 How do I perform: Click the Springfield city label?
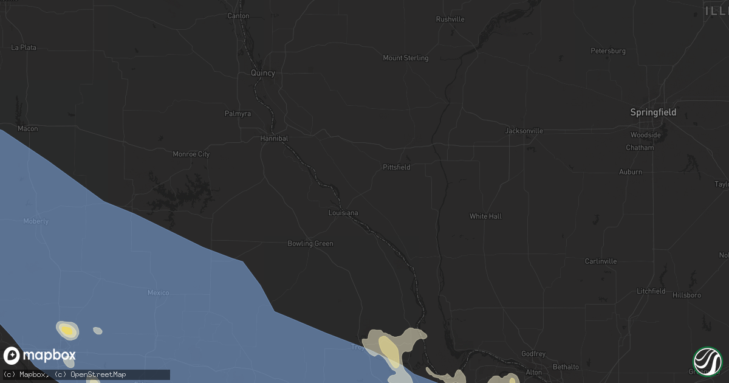click(653, 112)
